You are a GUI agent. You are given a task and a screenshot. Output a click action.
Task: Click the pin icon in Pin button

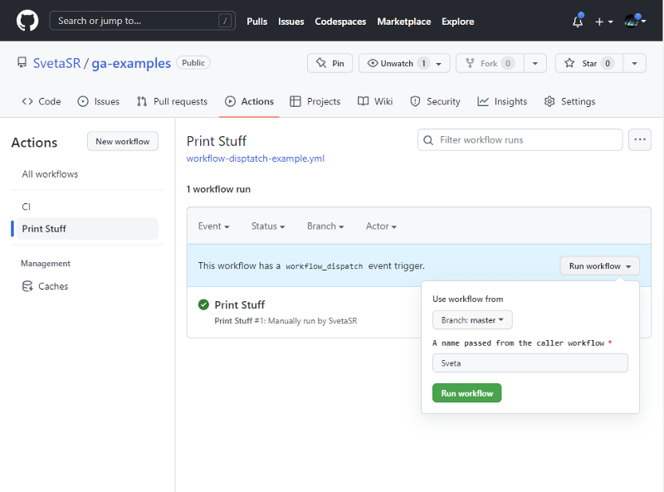[x=321, y=63]
